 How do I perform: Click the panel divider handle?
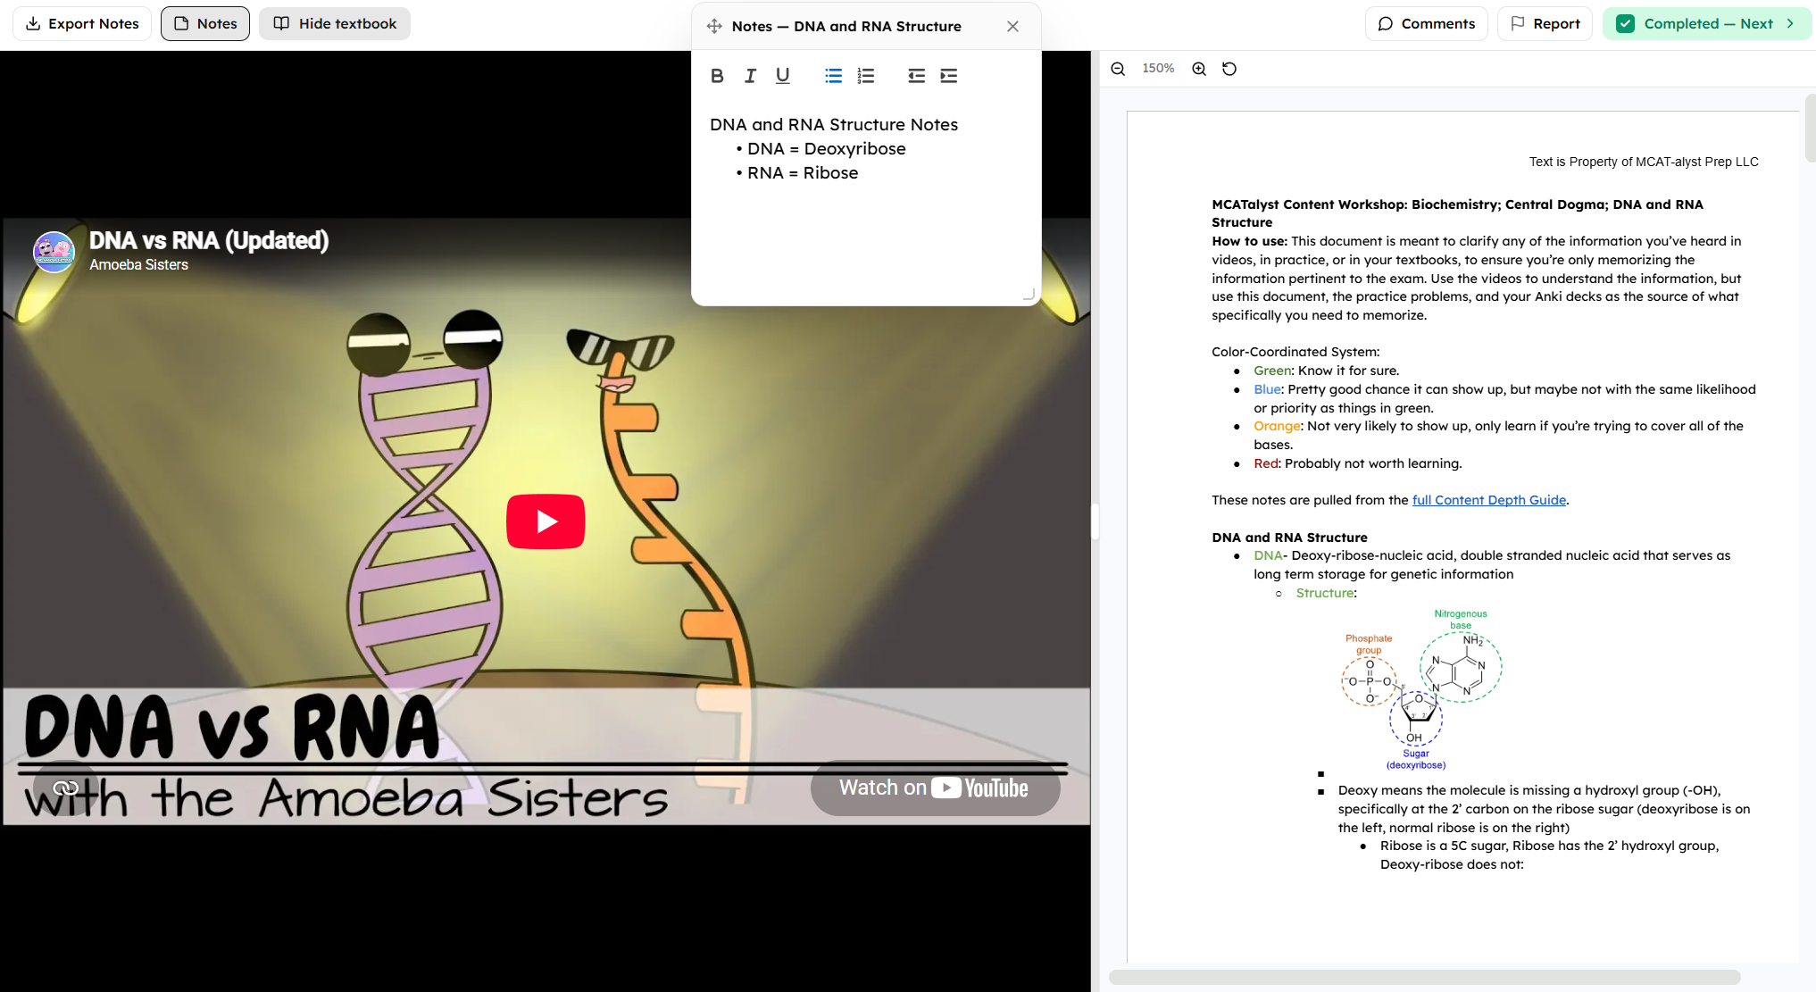[x=1095, y=521]
